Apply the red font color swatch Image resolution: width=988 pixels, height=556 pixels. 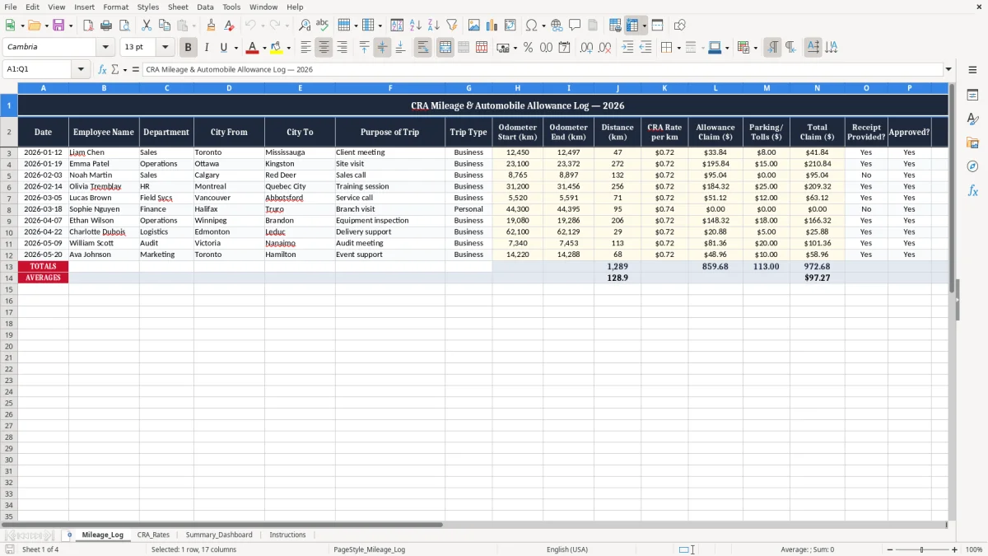[x=254, y=48]
